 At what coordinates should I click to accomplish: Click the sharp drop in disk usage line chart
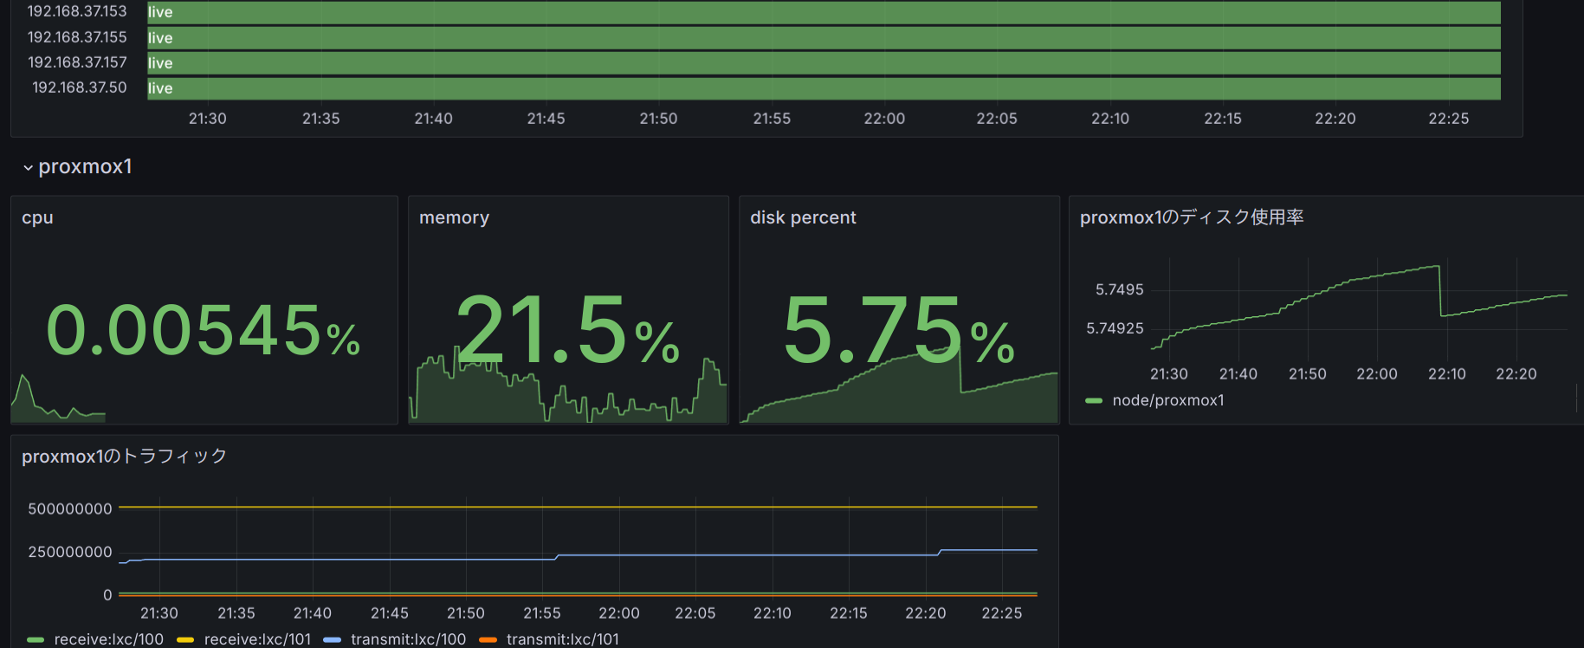(x=1440, y=291)
